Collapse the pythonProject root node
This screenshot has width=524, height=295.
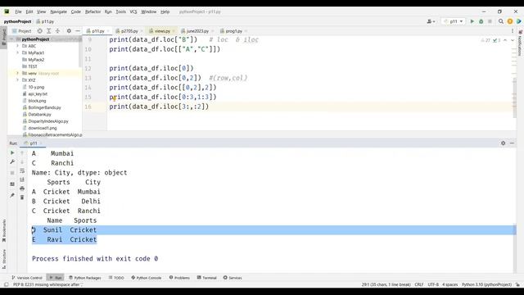(x=11, y=39)
